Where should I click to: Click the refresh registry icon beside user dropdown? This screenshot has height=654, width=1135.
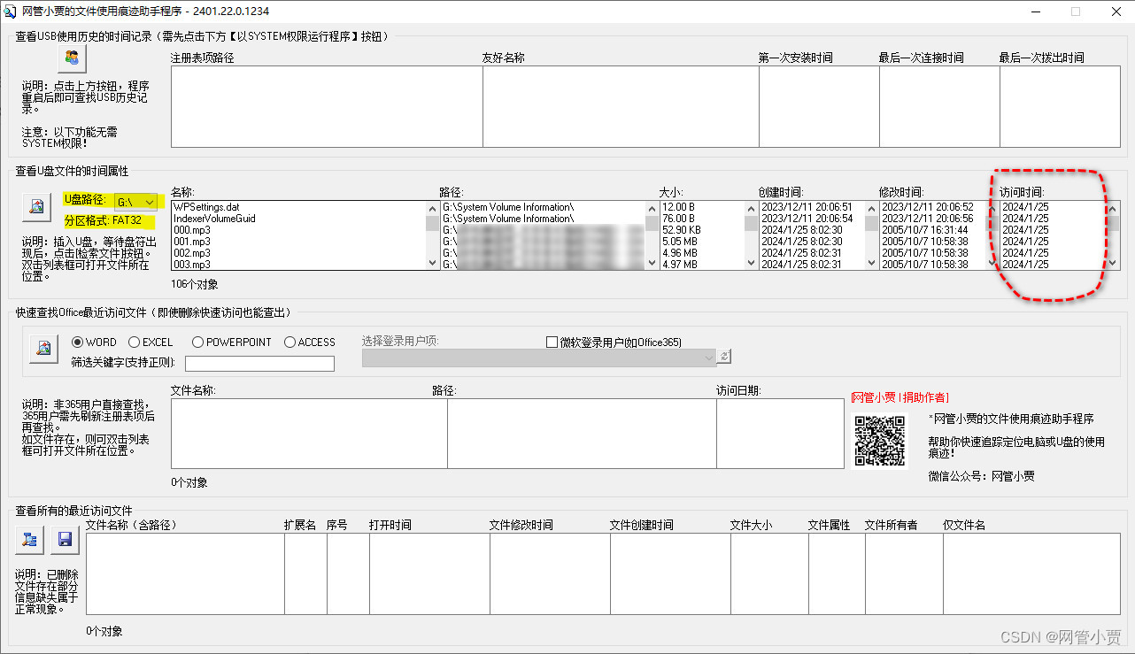tap(724, 356)
